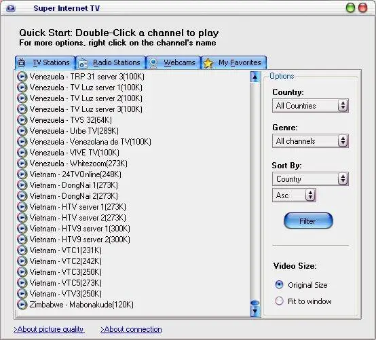Click play icon beside Vietnam - HTV9 server 2
This screenshot has height=340, width=376.
22,240
